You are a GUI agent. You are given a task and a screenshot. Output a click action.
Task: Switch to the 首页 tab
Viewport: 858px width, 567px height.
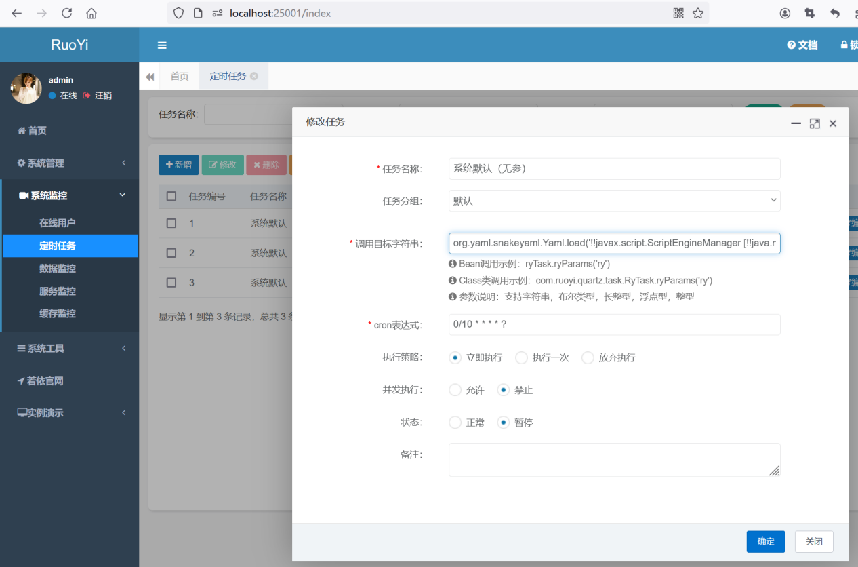[x=180, y=76]
